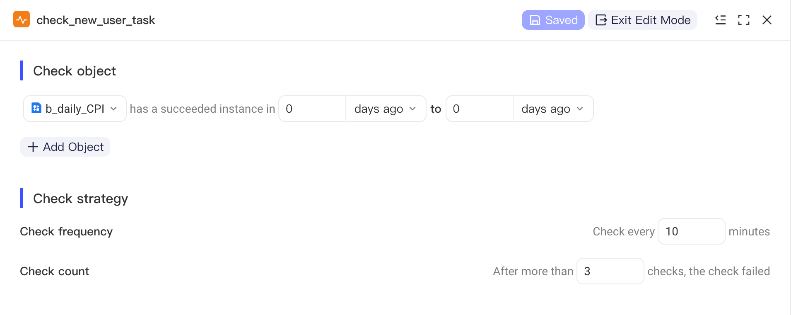
Task: Exit Edit Mode
Action: [x=643, y=20]
